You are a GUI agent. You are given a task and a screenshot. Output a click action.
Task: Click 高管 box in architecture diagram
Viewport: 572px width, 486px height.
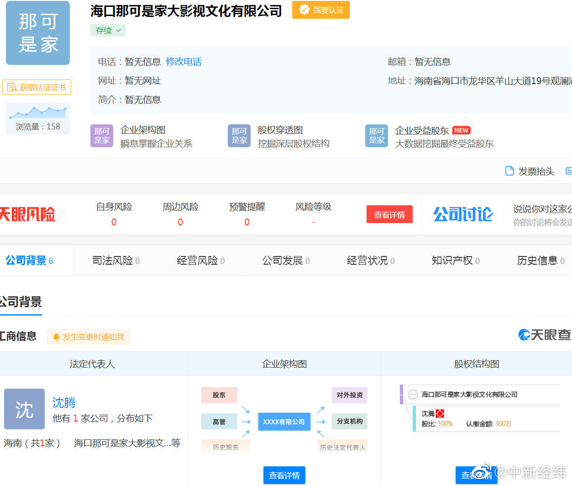click(x=219, y=422)
